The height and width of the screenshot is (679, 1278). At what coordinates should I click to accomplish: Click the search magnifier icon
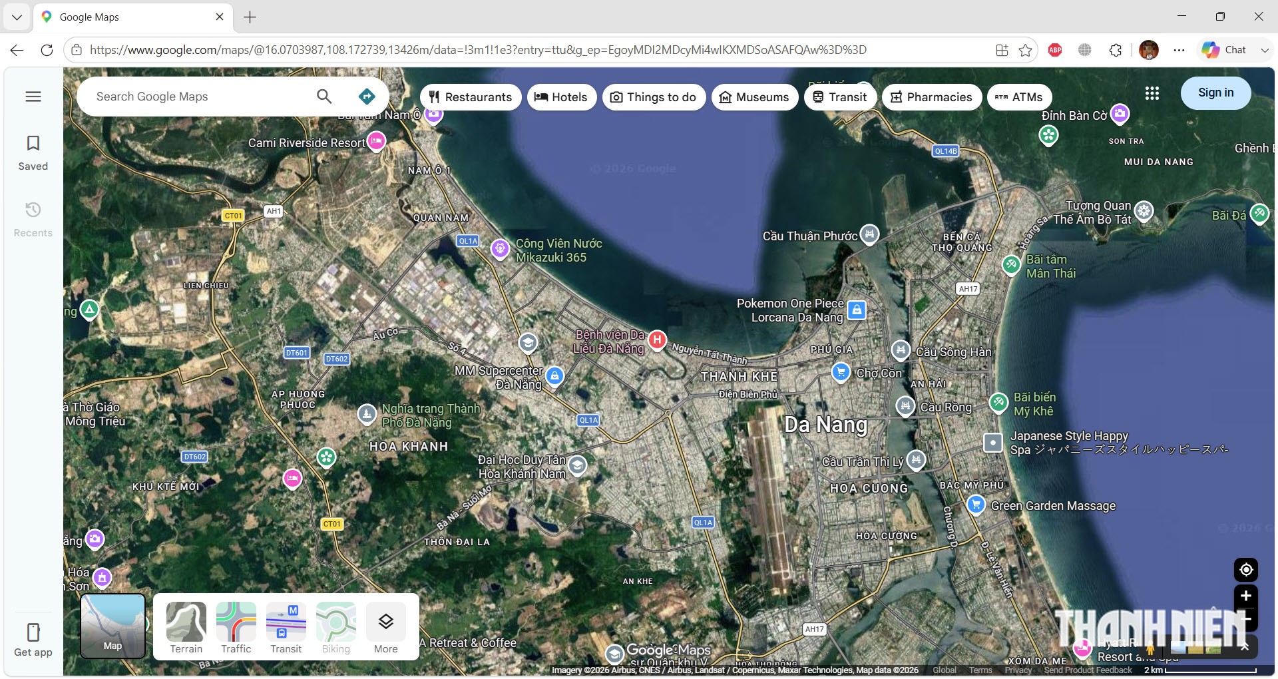pyautogui.click(x=324, y=97)
